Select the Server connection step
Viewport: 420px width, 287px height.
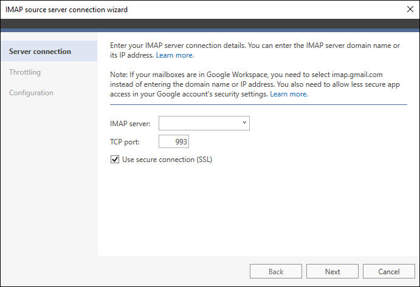click(49, 51)
